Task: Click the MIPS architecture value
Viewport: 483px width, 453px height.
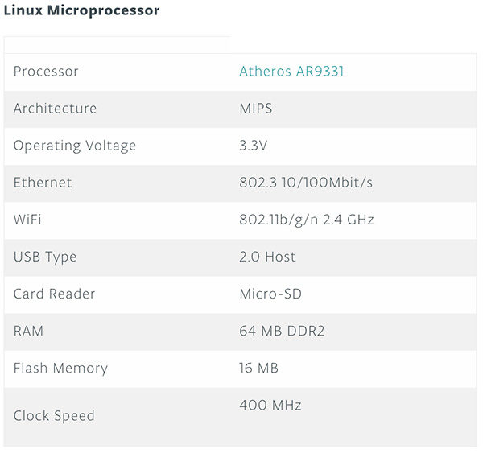Action: pyautogui.click(x=256, y=109)
